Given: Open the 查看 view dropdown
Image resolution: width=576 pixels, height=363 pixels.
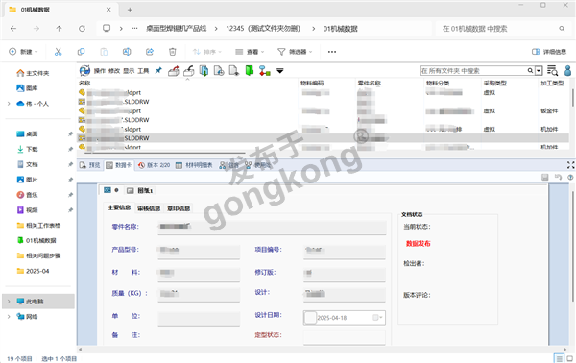Looking at the screenshot, I should 250,52.
